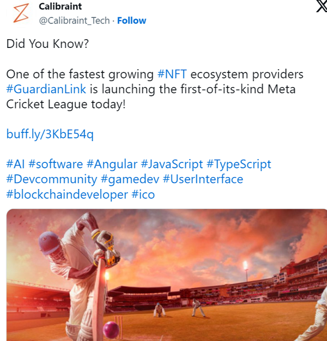This screenshot has width=327, height=341.
Task: Select the #UserInterface hashtag
Action: pyautogui.click(x=203, y=179)
